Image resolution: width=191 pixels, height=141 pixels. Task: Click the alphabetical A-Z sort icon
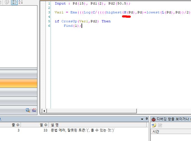coord(21,2)
